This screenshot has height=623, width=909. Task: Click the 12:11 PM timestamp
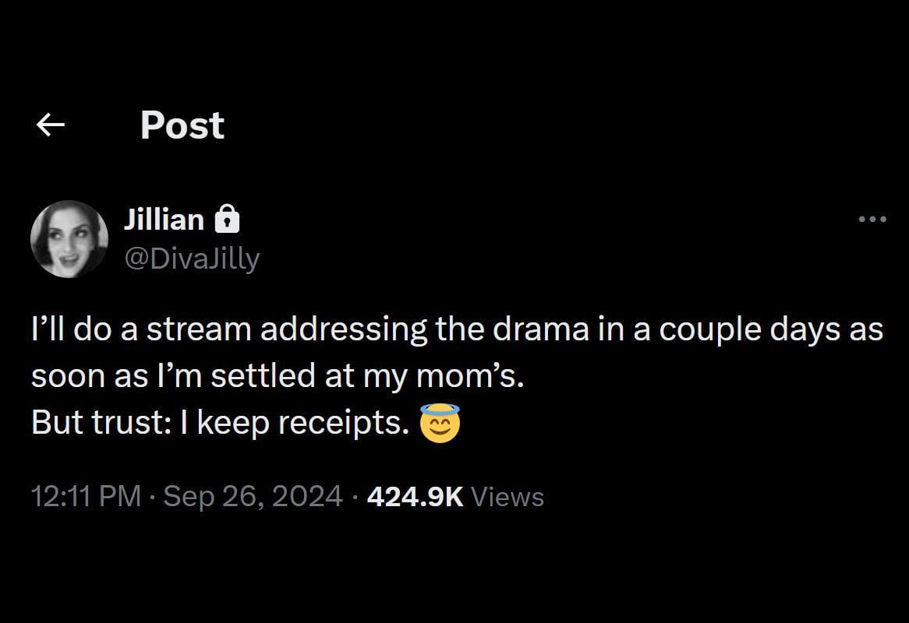(86, 496)
